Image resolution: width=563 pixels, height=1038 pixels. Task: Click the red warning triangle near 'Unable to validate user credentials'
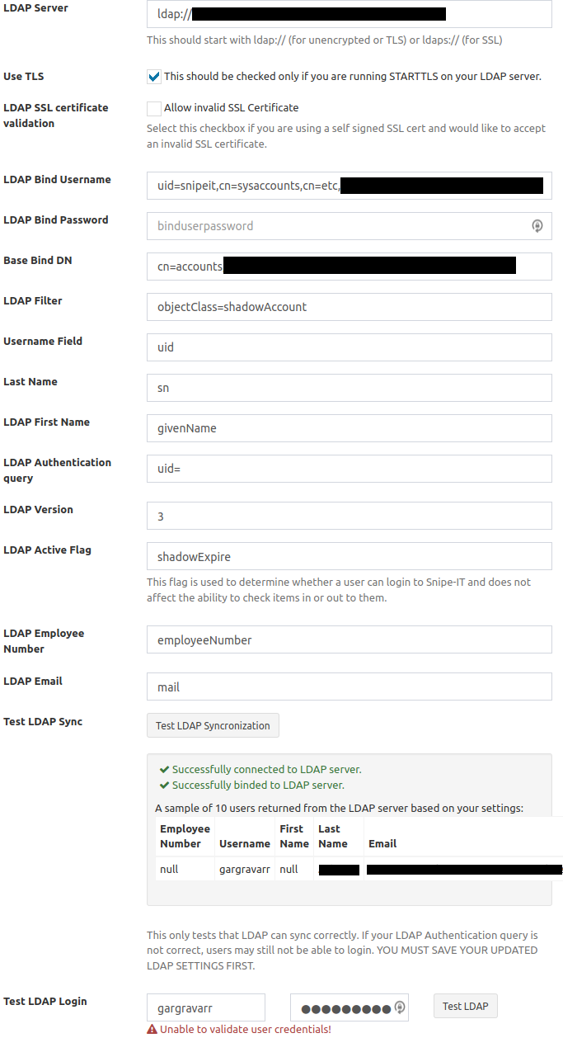[152, 1029]
